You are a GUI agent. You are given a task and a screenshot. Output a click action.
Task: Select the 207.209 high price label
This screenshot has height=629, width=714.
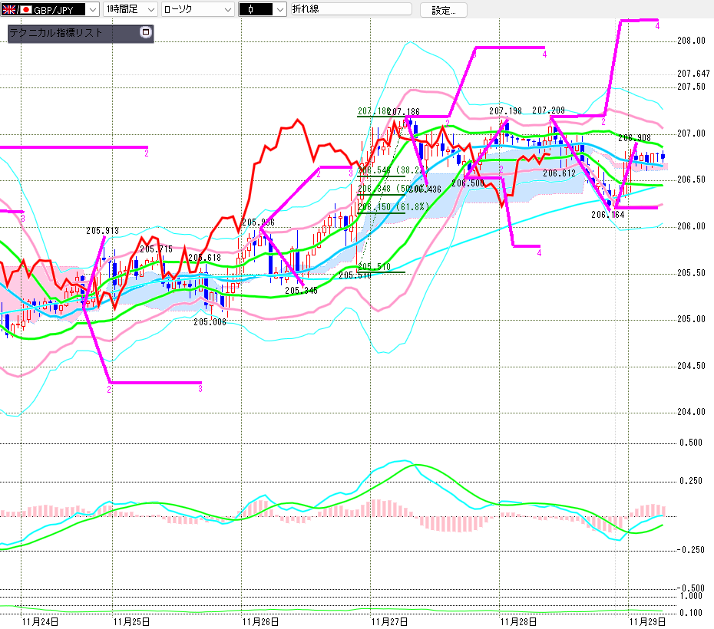coord(548,110)
